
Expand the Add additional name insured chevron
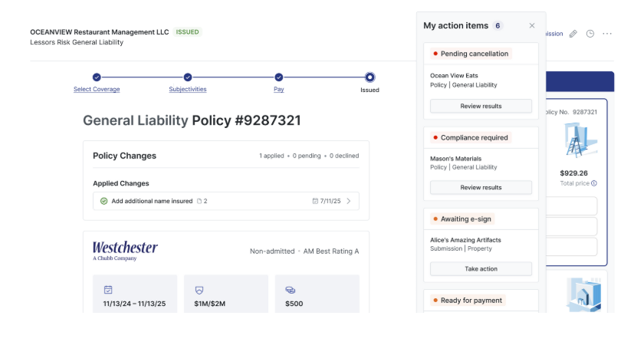[x=349, y=201]
